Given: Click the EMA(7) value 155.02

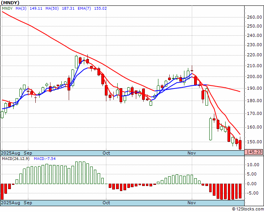Looking at the screenshot, I should pos(100,9).
